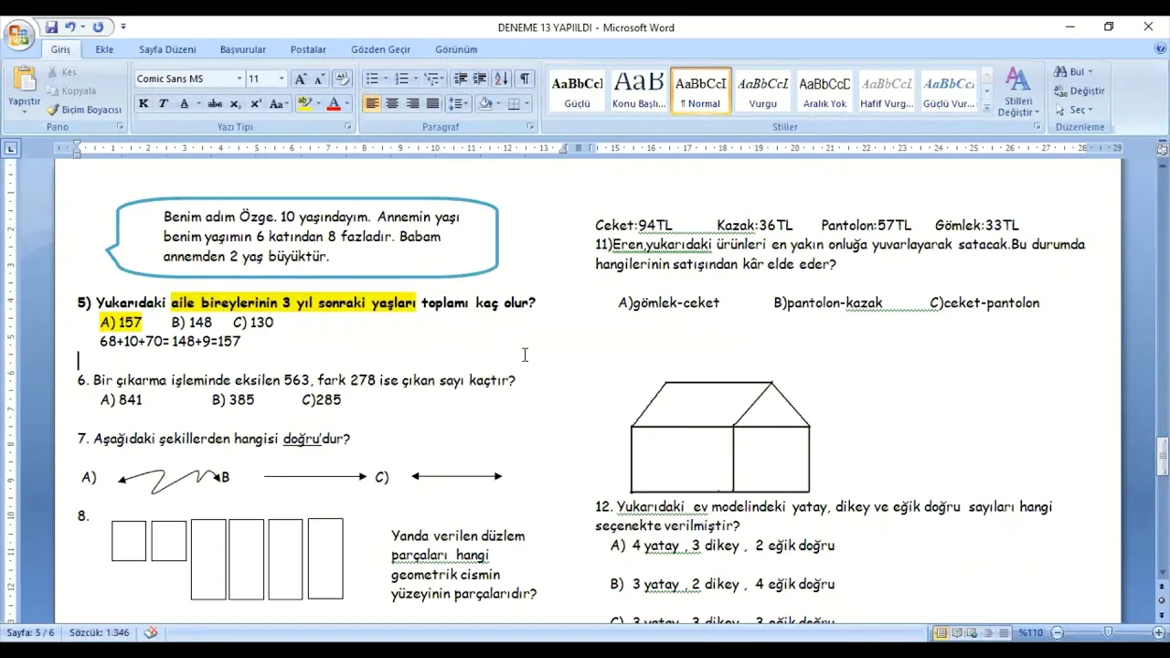This screenshot has height=658, width=1170.
Task: Open Stilleri Değiştir menu
Action: point(1018,91)
